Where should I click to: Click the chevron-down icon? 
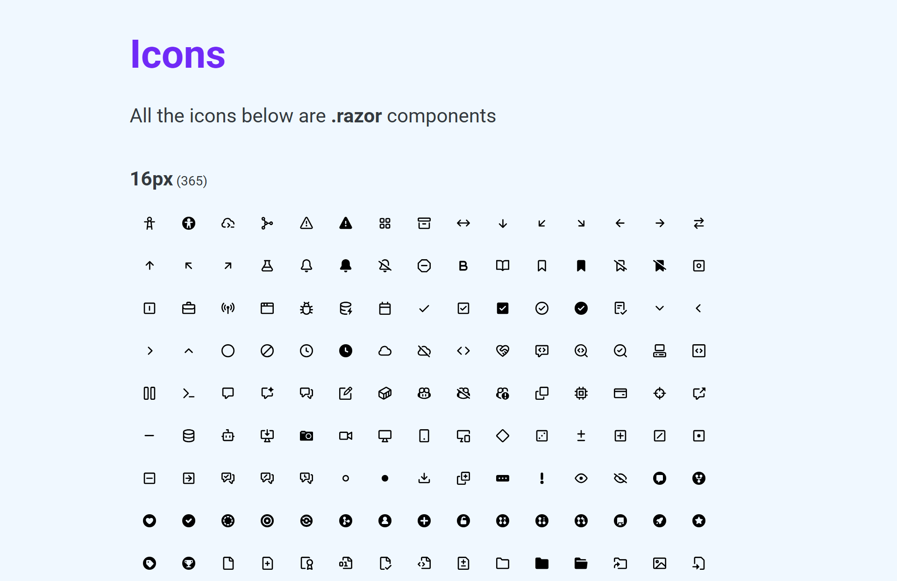point(659,308)
